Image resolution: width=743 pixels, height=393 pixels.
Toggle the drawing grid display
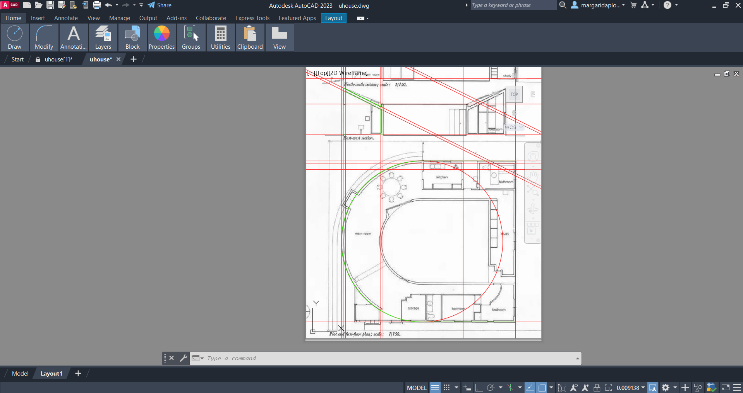tap(435, 388)
